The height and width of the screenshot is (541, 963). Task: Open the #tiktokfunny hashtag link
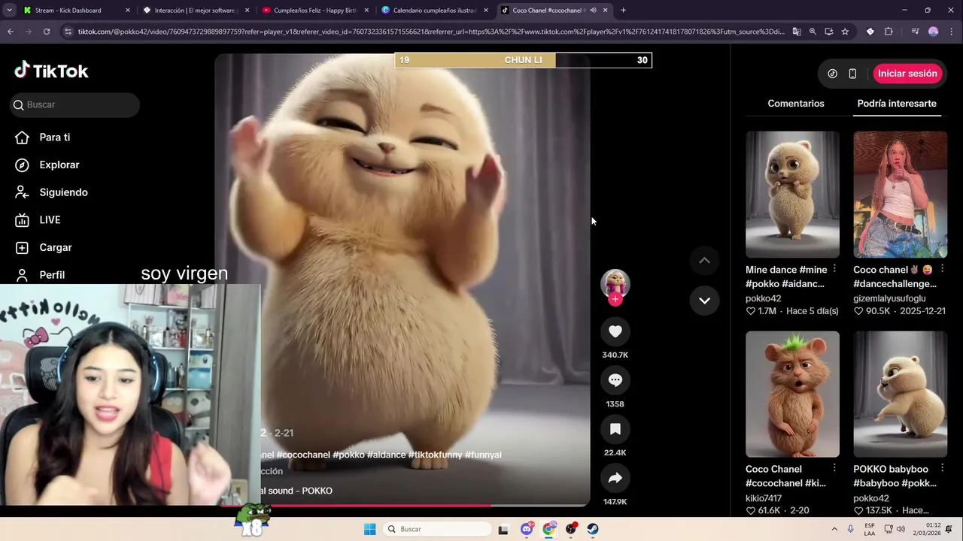pos(435,455)
